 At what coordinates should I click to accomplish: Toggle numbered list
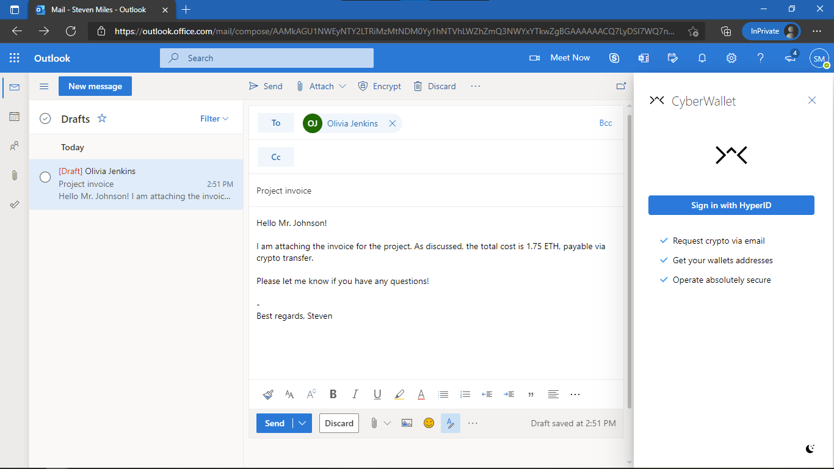click(x=465, y=394)
